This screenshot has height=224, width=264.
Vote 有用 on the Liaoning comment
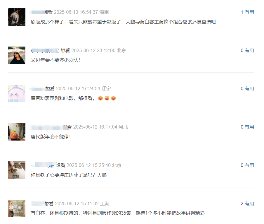pos(249,88)
